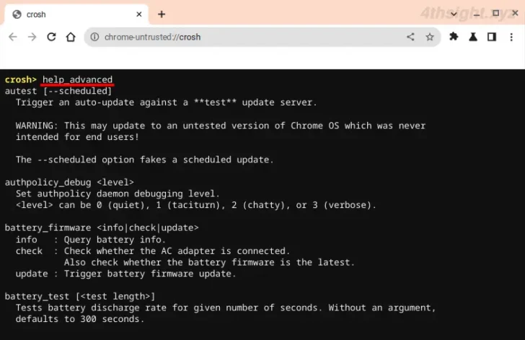
Task: Click 'check : Check whether the AC adapter' line
Action: point(153,250)
